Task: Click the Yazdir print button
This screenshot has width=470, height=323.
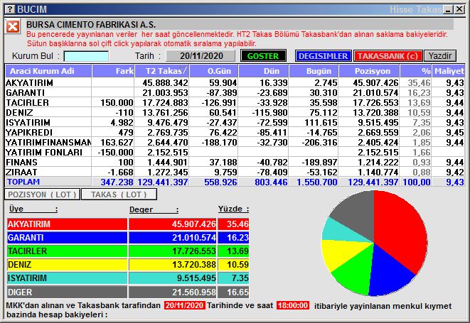Action: pos(440,56)
